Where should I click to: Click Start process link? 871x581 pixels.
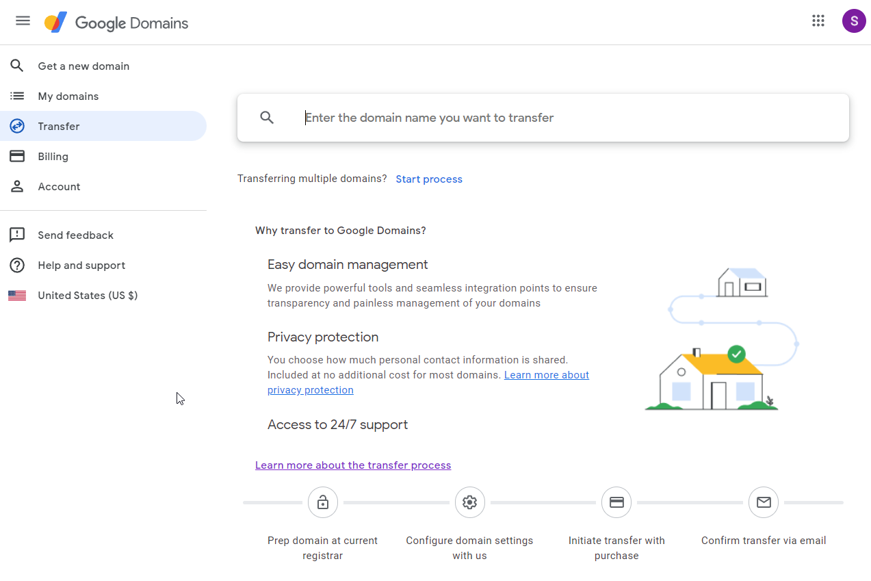pos(429,179)
